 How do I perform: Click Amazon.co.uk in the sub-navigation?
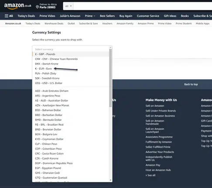[x=13, y=24]
